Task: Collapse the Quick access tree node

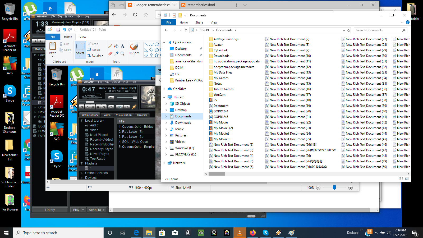Action: (x=164, y=42)
